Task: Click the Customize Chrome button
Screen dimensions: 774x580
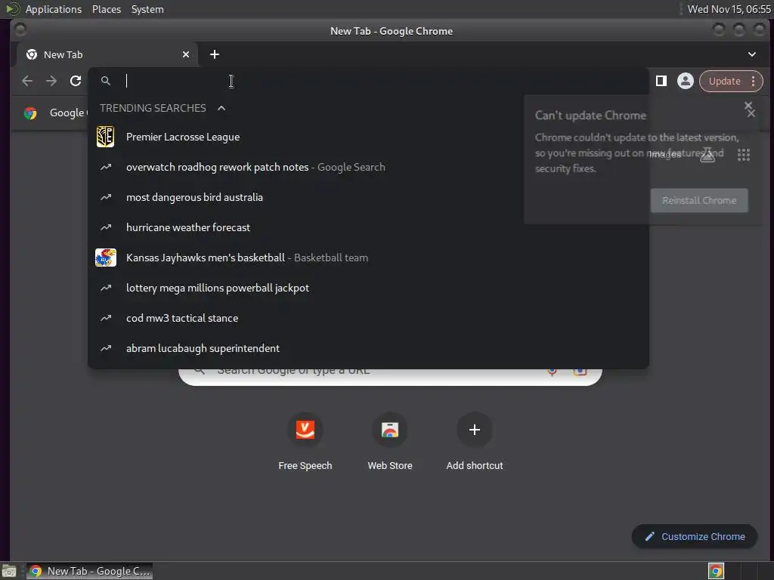Action: 695,536
